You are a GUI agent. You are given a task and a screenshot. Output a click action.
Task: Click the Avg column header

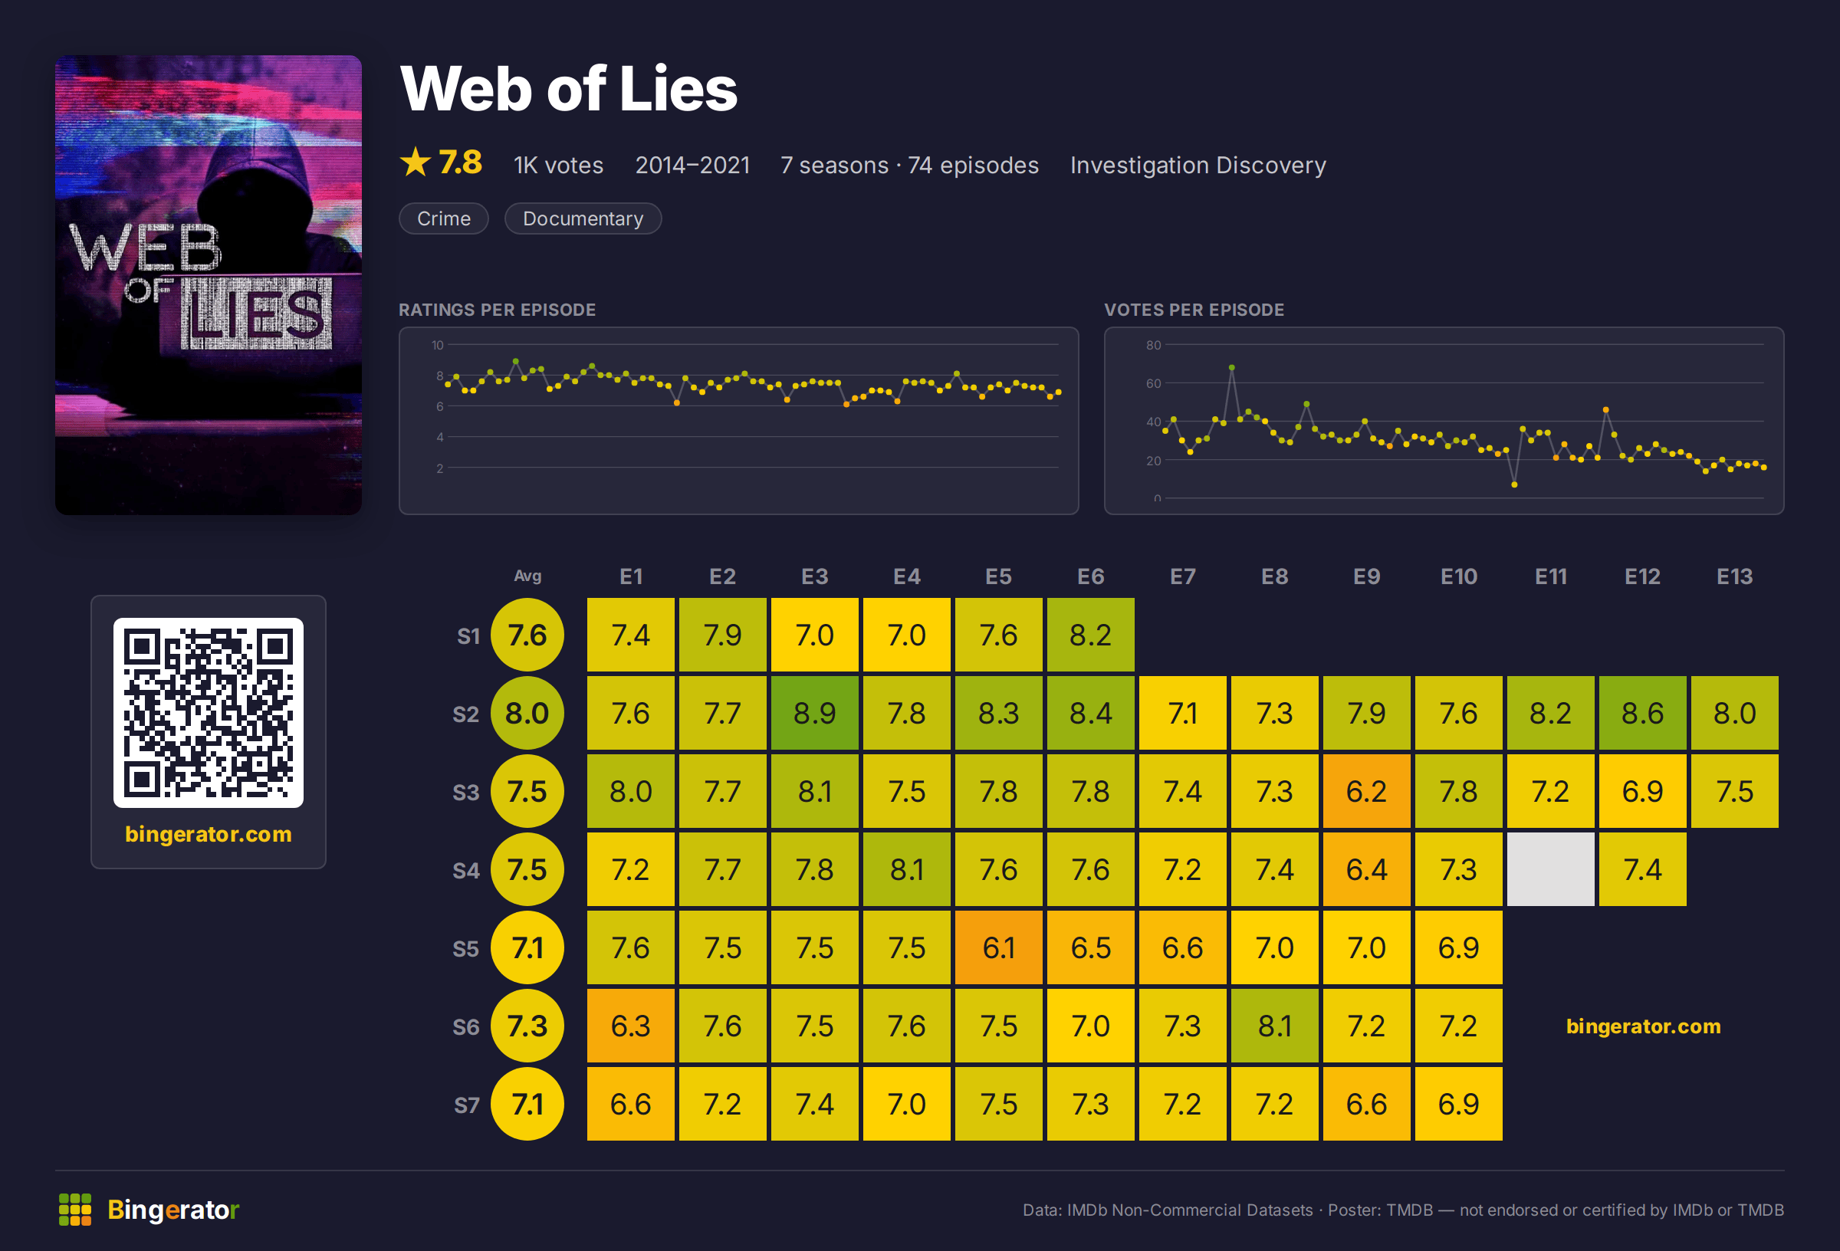527,576
